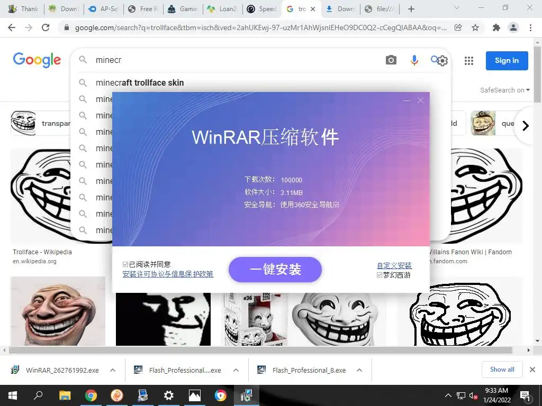The width and height of the screenshot is (542, 406).
Task: Click the Google logo
Action: (x=37, y=60)
